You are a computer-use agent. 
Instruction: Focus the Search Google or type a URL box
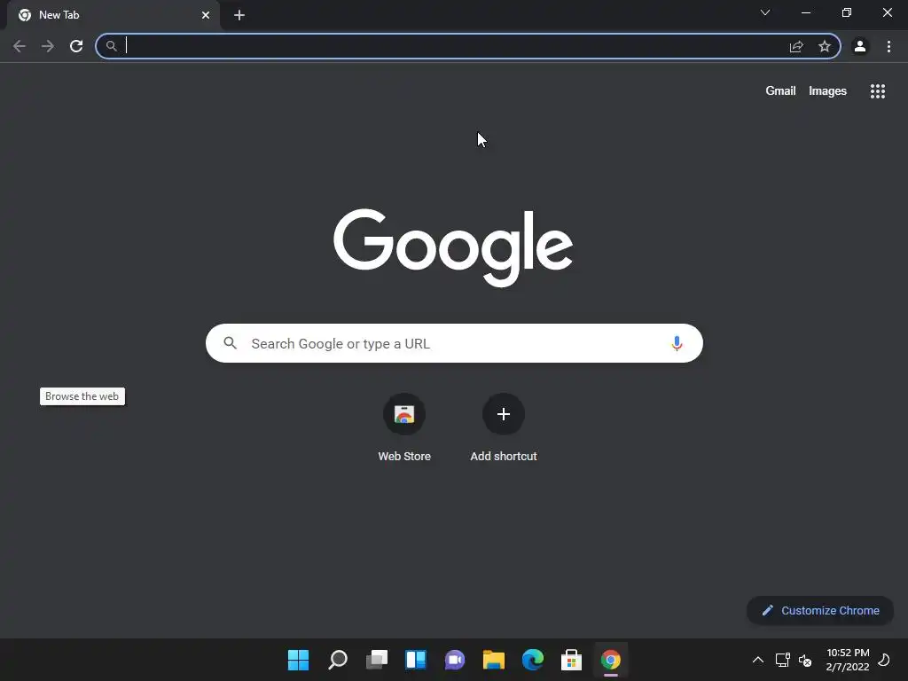(x=454, y=343)
